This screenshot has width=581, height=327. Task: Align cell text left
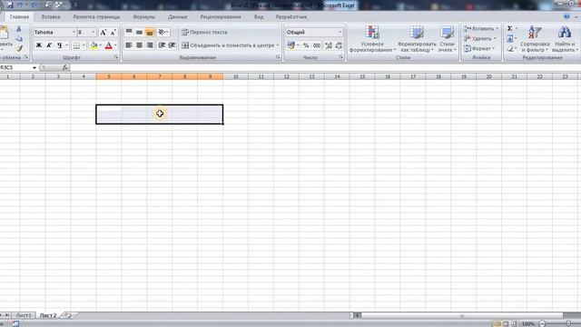129,45
